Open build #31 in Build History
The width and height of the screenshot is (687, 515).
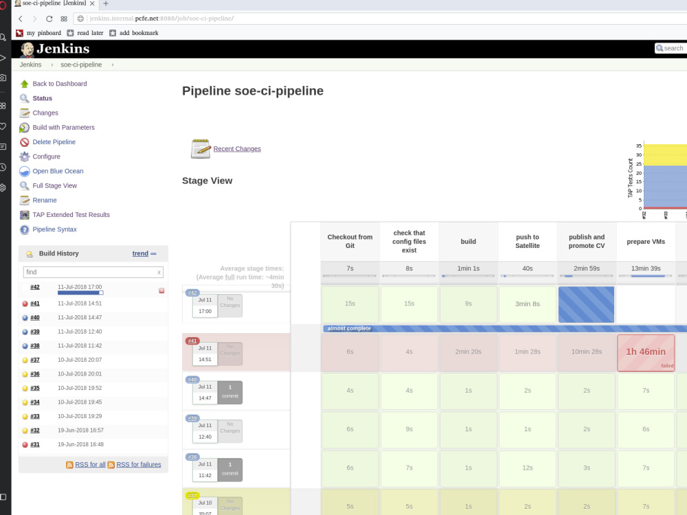[x=35, y=444]
